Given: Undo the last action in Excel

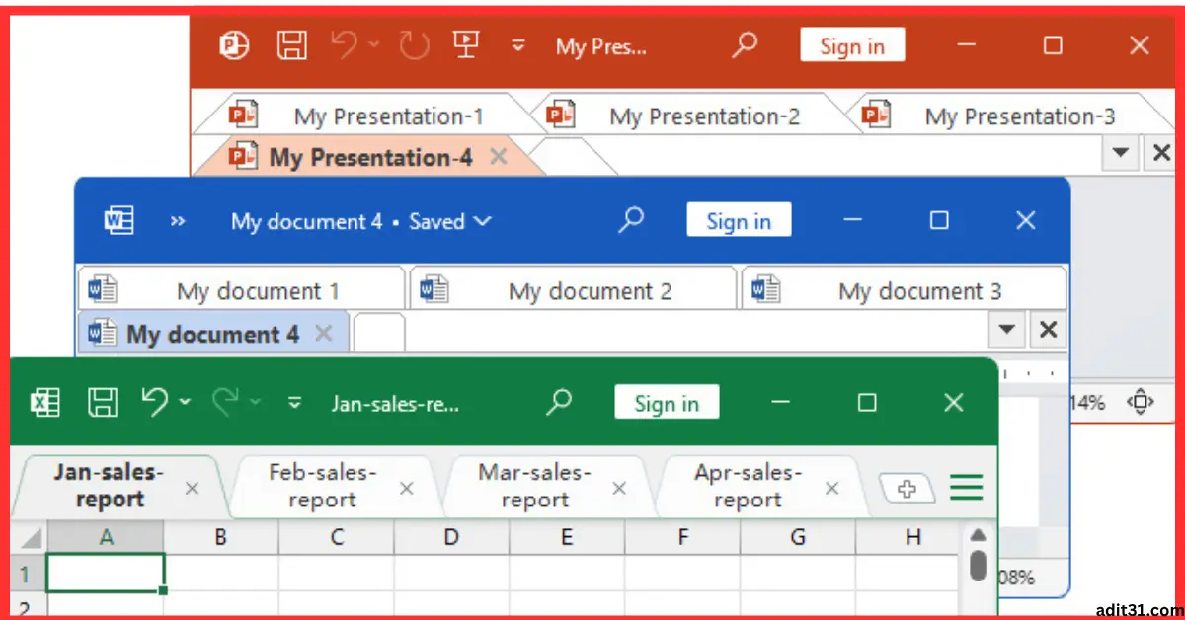Looking at the screenshot, I should (155, 401).
